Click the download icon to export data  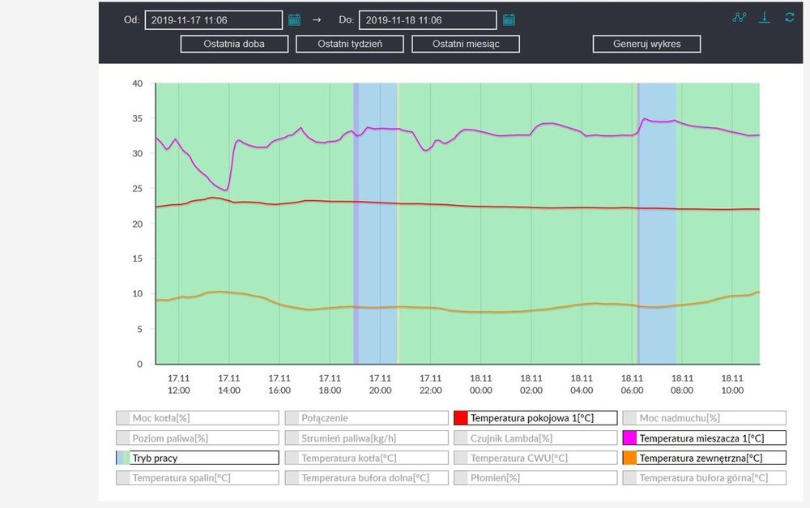click(x=764, y=18)
